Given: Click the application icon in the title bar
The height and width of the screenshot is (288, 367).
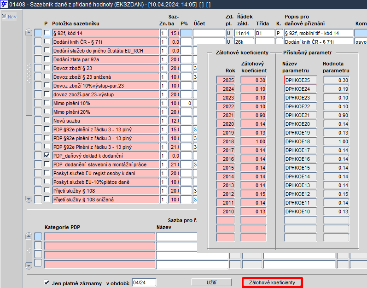Looking at the screenshot, I should (x=4, y=5).
